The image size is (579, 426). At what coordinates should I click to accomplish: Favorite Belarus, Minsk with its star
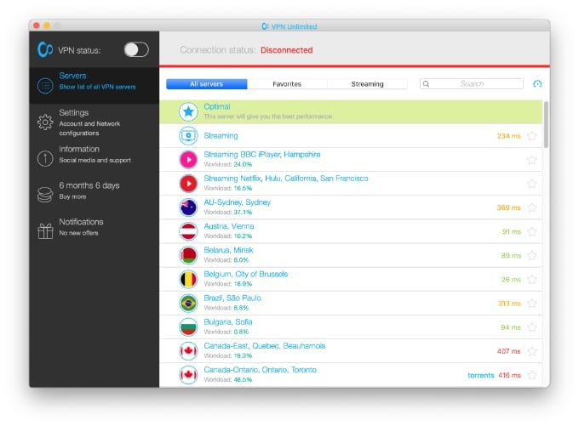[x=531, y=255]
